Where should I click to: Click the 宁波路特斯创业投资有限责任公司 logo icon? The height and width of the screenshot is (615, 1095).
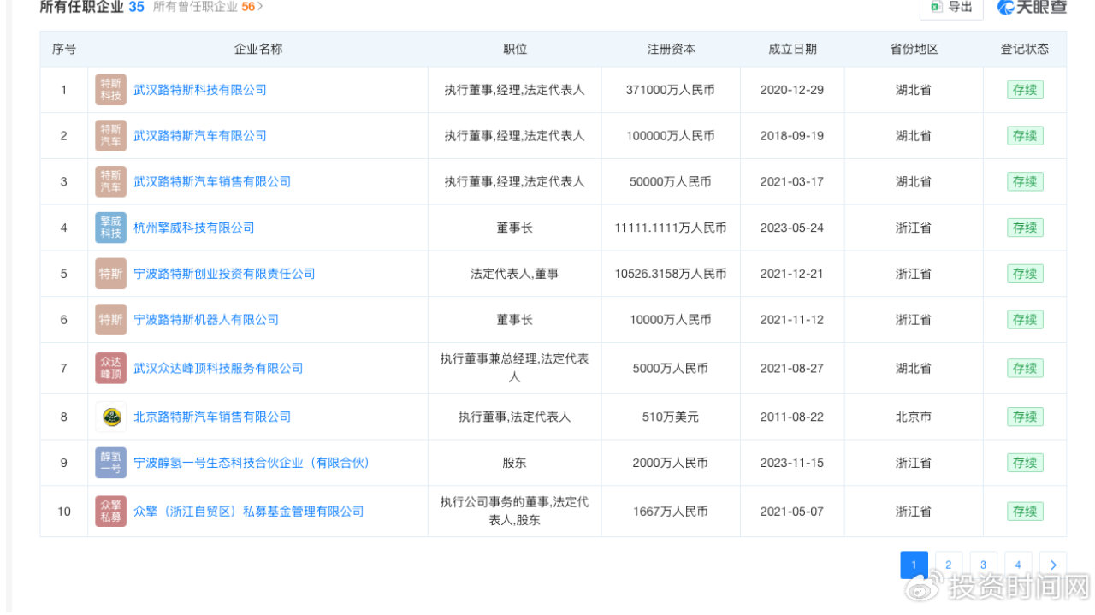pyautogui.click(x=110, y=274)
